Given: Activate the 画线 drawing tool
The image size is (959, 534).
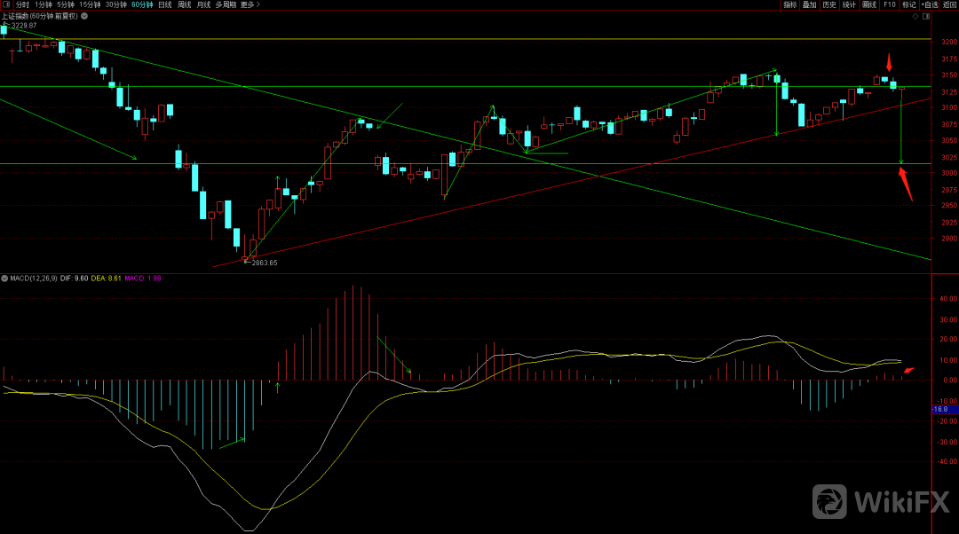Looking at the screenshot, I should pos(869,4).
